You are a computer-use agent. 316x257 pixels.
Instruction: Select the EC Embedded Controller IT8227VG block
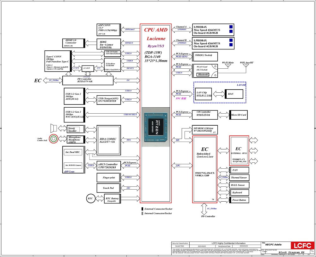coord(205,169)
